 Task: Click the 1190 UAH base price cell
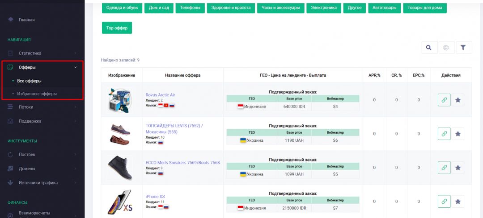pyautogui.click(x=294, y=140)
